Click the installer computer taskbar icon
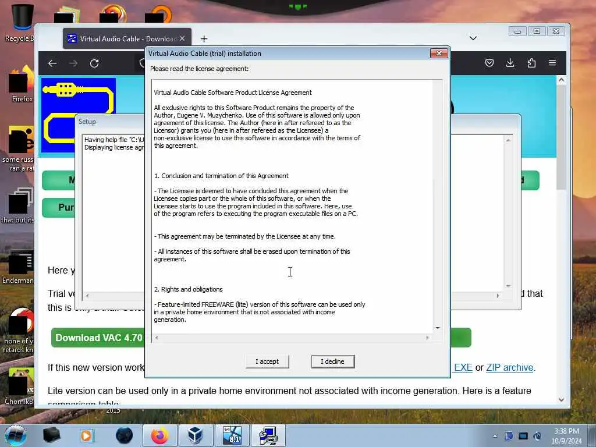The width and height of the screenshot is (596, 447). (268, 435)
